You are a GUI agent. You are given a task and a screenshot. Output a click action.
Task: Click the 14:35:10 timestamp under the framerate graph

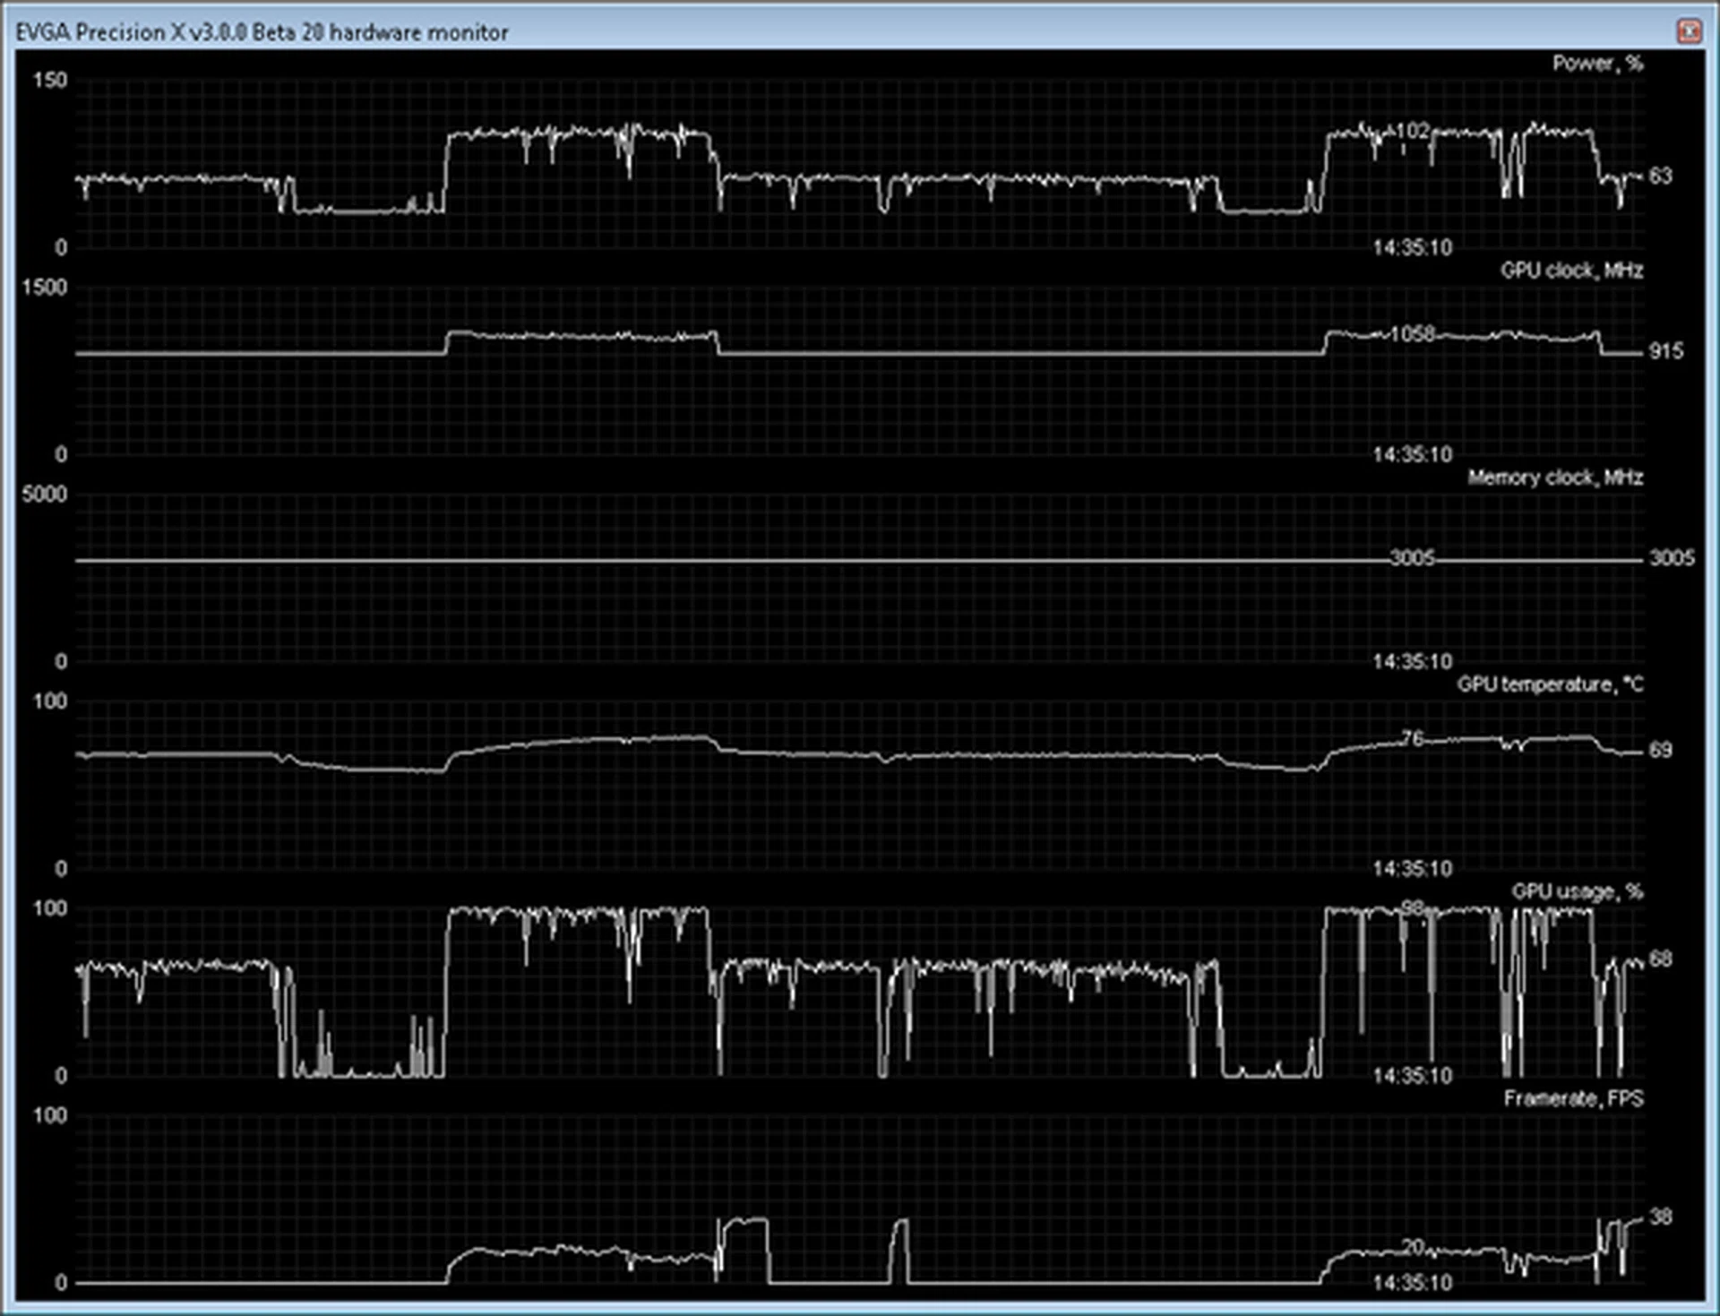1412,1283
